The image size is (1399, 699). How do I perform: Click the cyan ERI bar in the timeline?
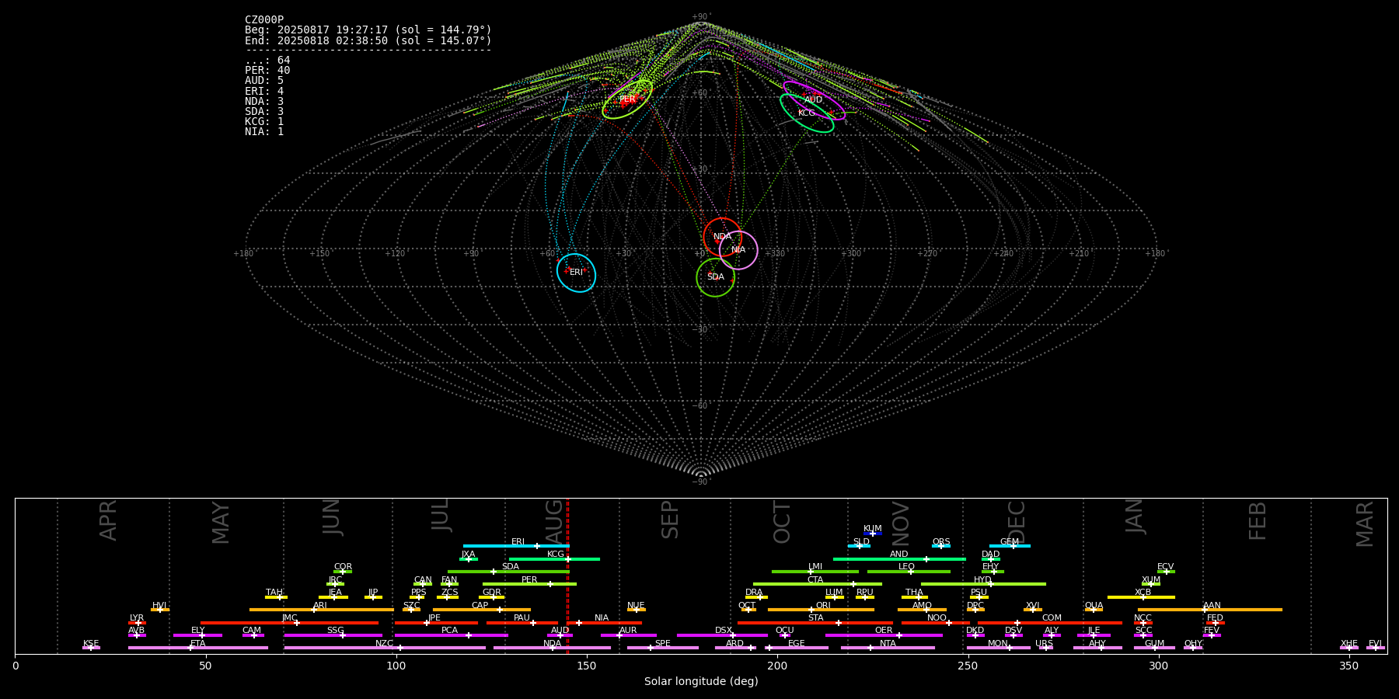coord(516,546)
